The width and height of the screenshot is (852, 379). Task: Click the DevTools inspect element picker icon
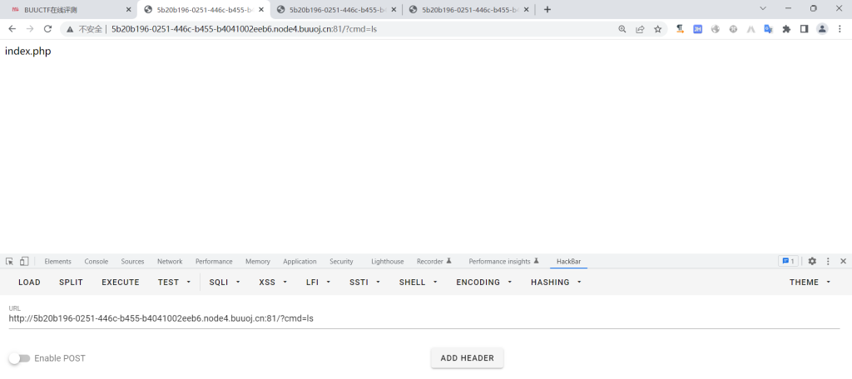click(x=9, y=261)
